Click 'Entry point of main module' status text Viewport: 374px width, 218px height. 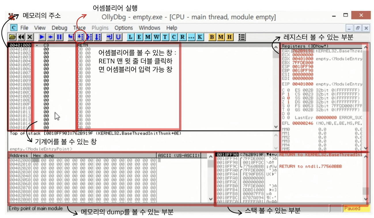36,208
